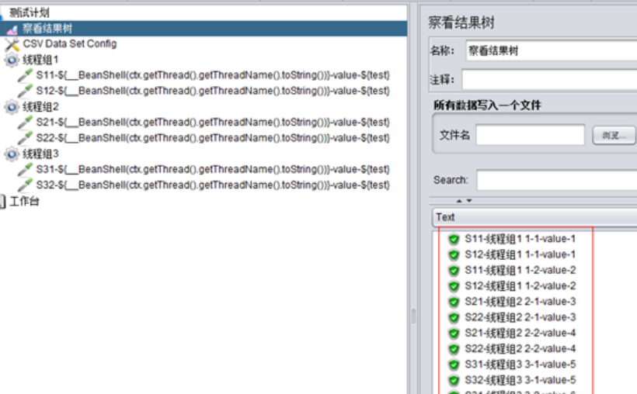Click the 浏览 browse button
637x394 pixels.
point(614,136)
